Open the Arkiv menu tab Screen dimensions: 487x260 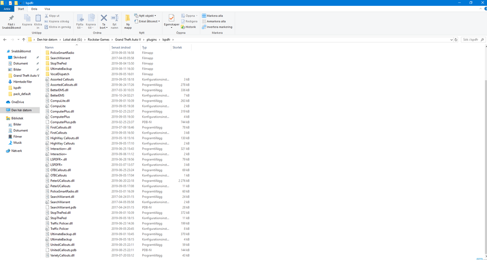[7, 9]
